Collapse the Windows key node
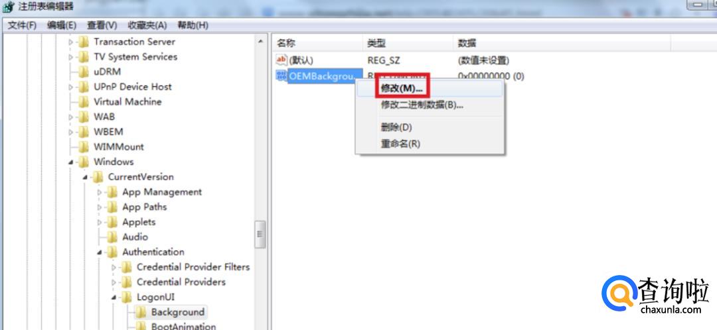The image size is (717, 330). [71, 162]
